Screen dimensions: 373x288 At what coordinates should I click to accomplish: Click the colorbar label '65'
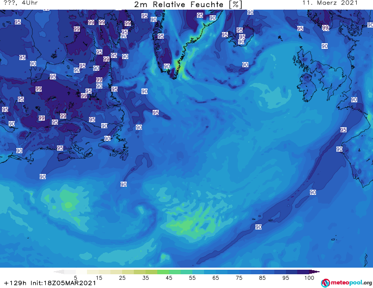pos(216,278)
